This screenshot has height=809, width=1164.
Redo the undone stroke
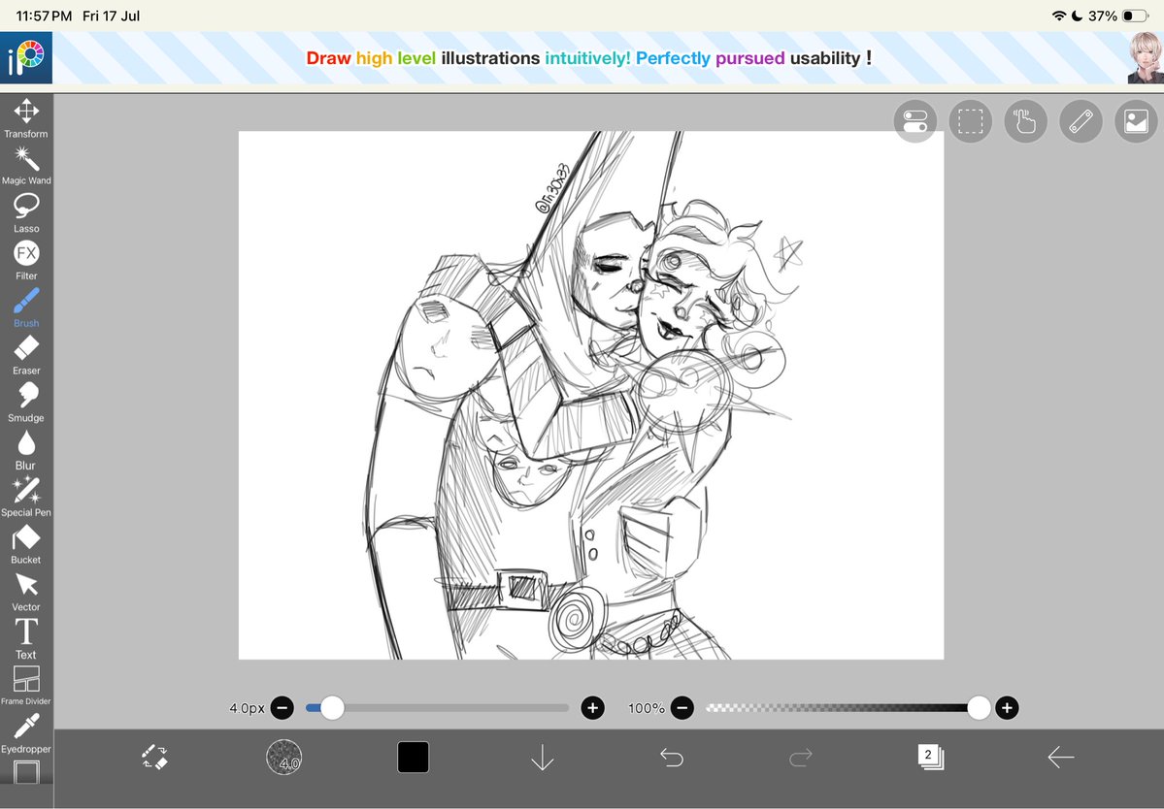point(801,757)
